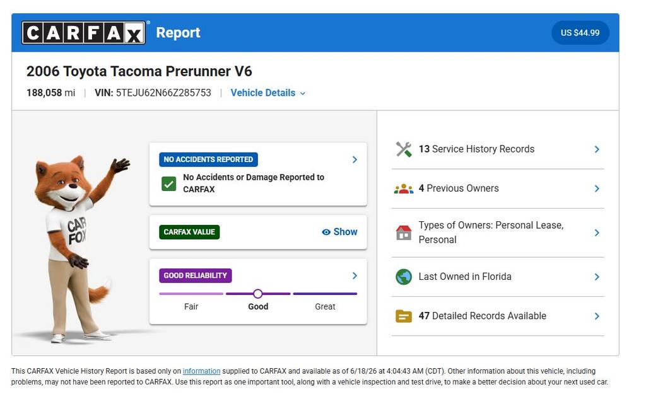
Task: Click No Accidents or Damage Reported text
Action: coord(254,183)
